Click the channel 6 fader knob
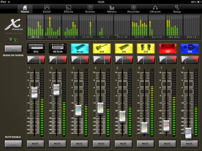Viewport: 202px width, 151px height. click(x=144, y=128)
